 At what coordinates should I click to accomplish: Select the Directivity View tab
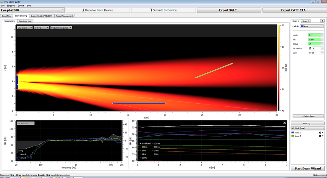(25, 21)
